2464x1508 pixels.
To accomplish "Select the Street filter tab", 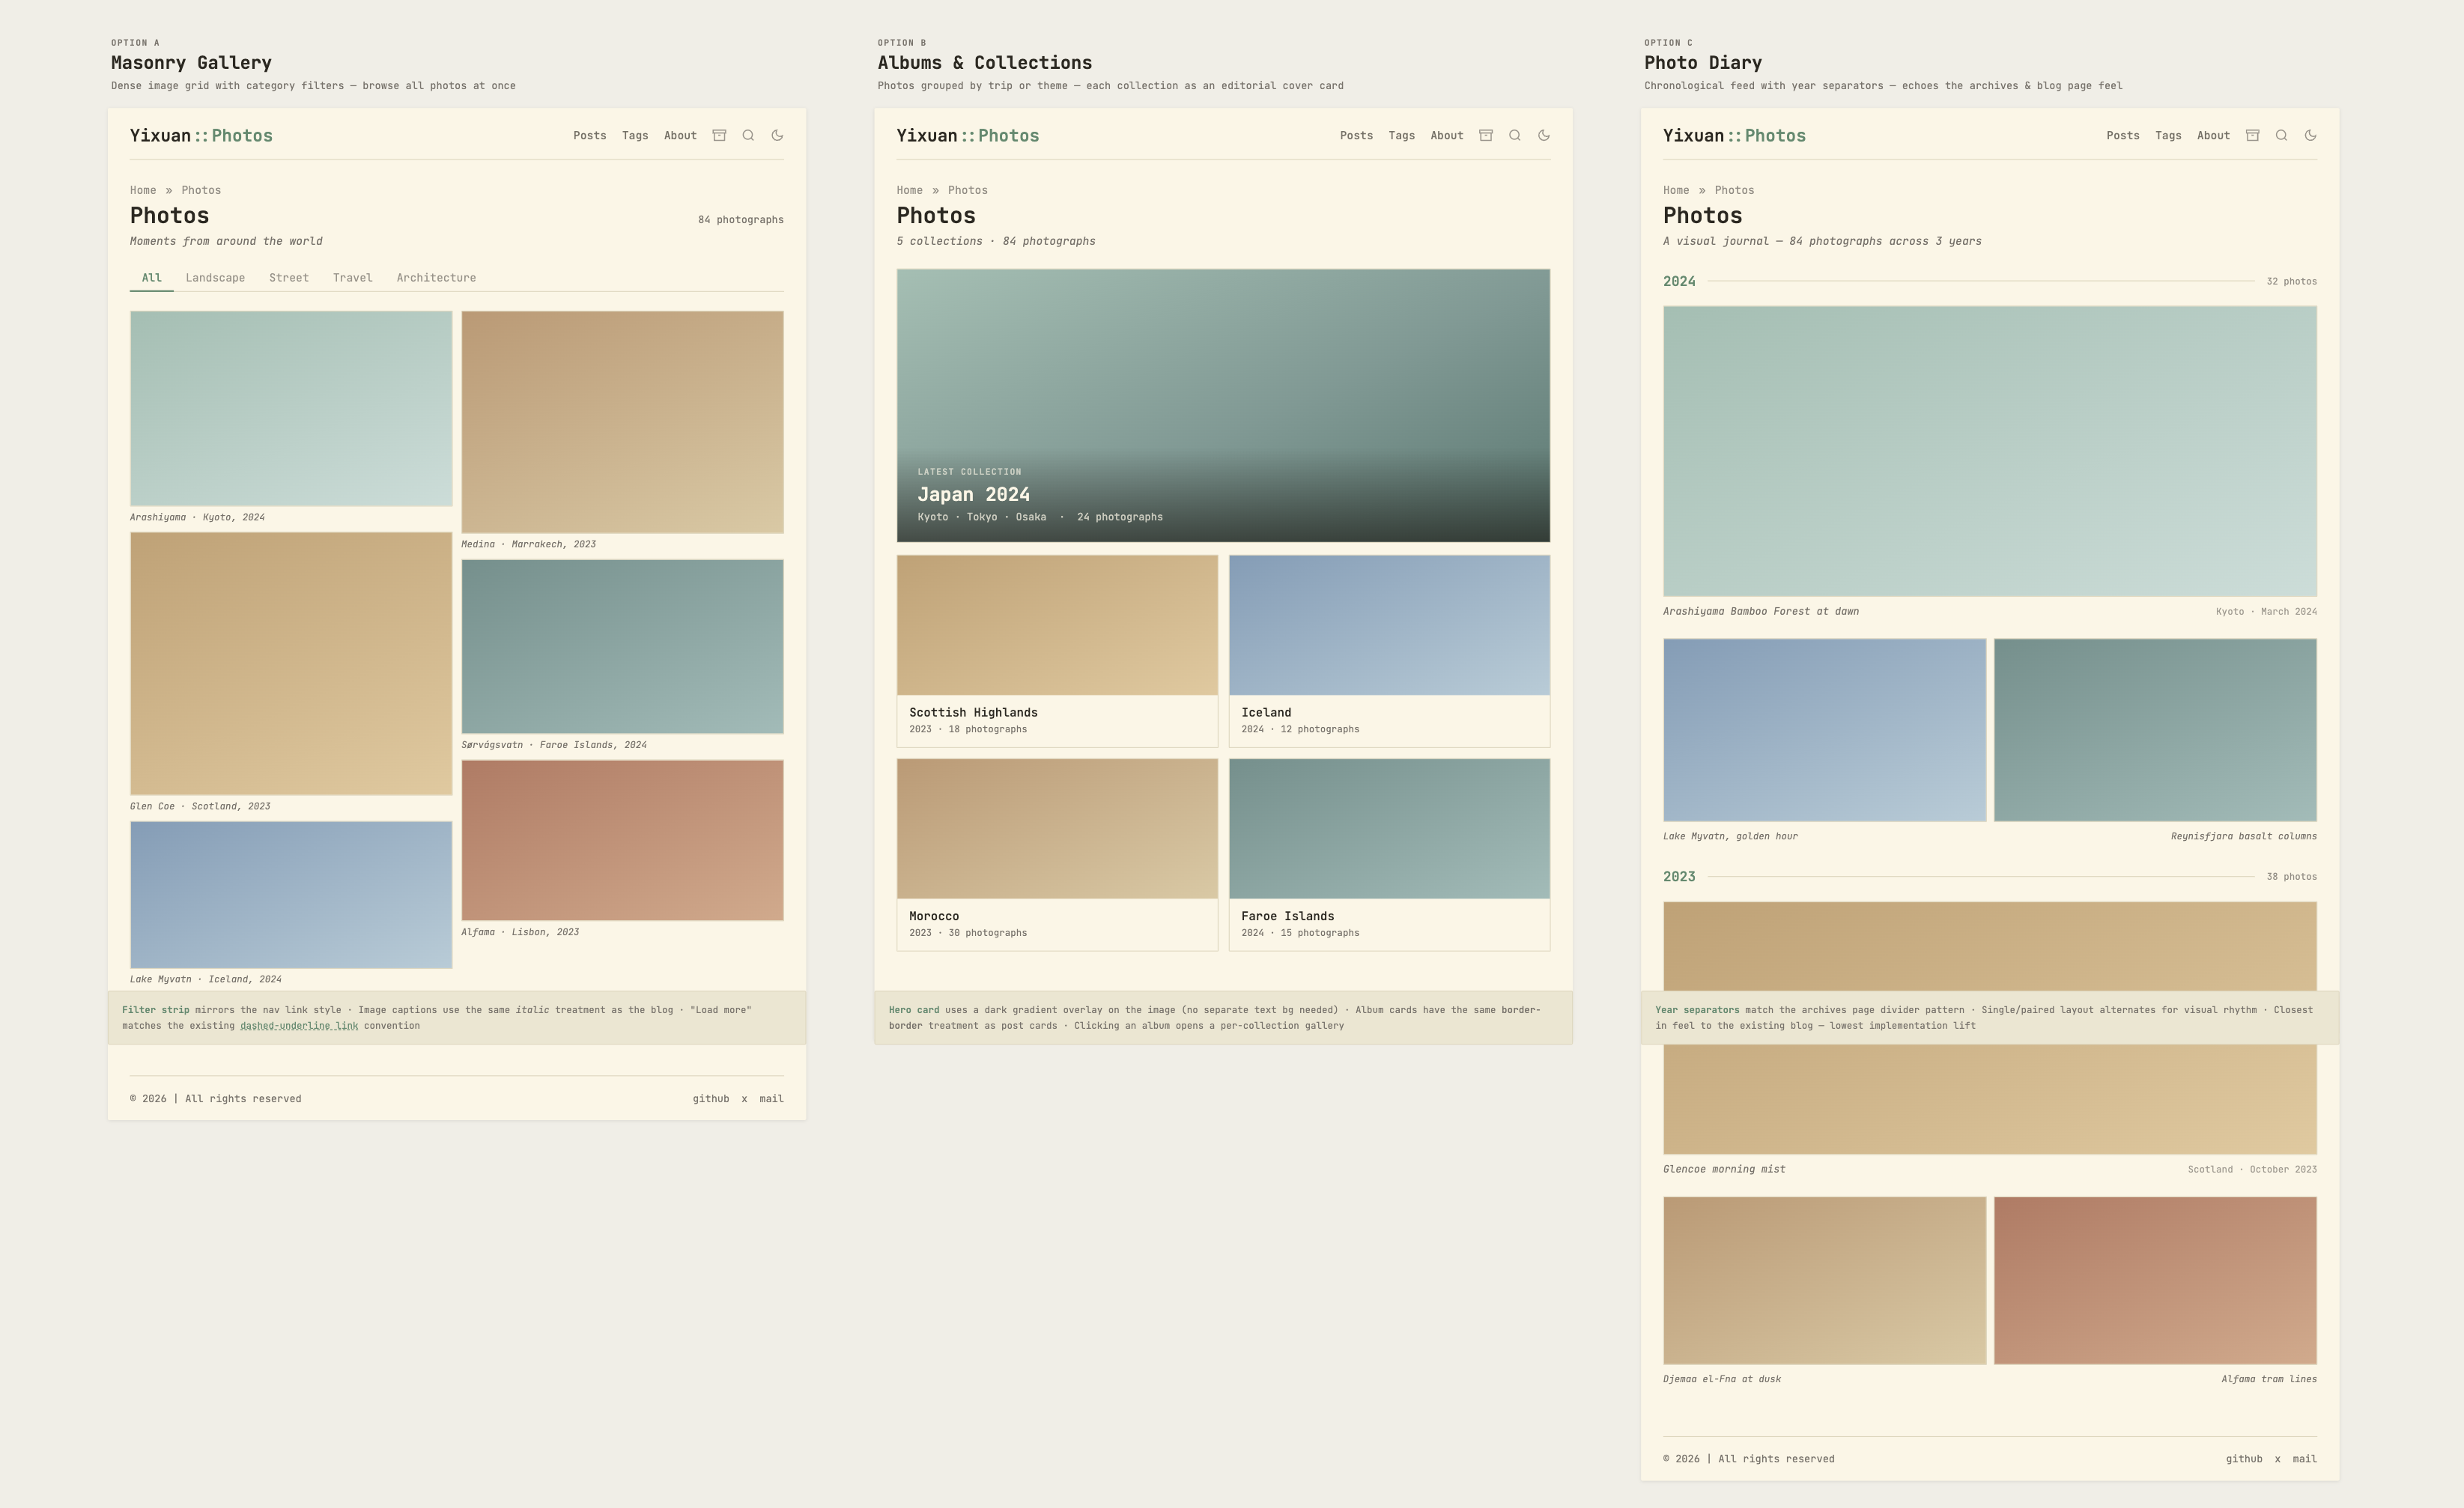I will [x=289, y=278].
